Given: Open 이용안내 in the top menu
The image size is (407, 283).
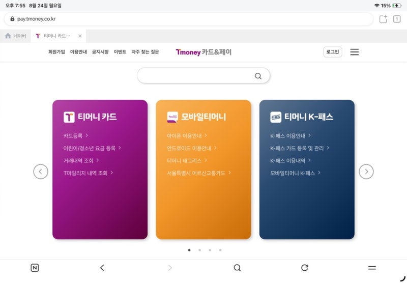Looking at the screenshot, I should [78, 52].
